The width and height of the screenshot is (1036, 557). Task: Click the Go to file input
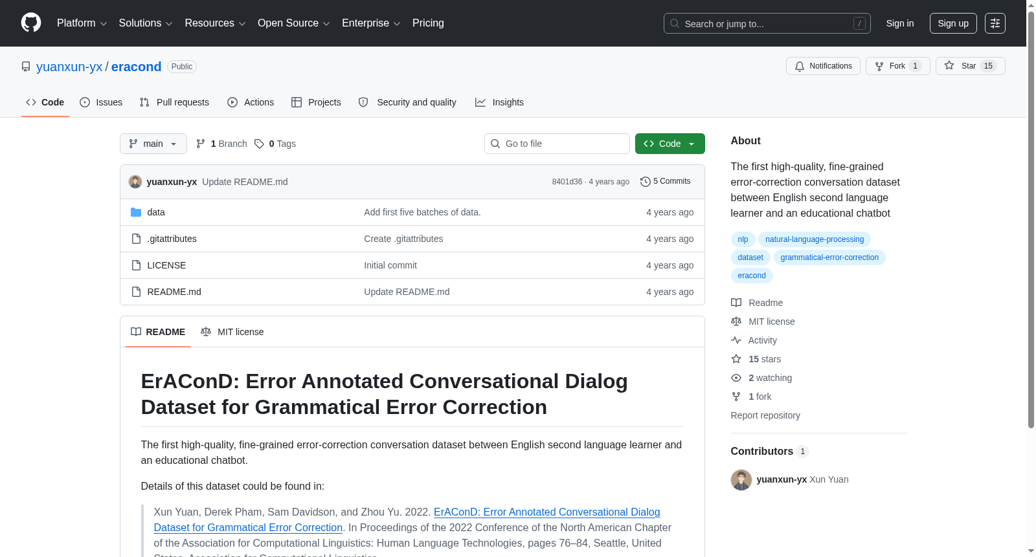tap(557, 144)
